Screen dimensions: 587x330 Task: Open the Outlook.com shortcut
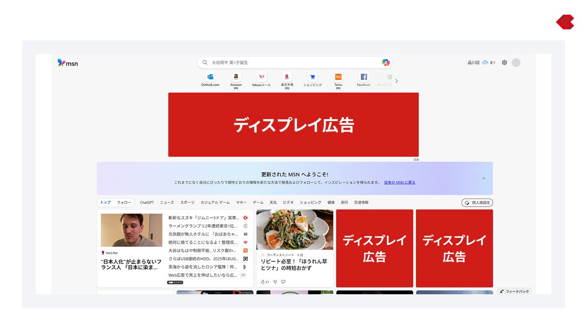[x=210, y=79]
